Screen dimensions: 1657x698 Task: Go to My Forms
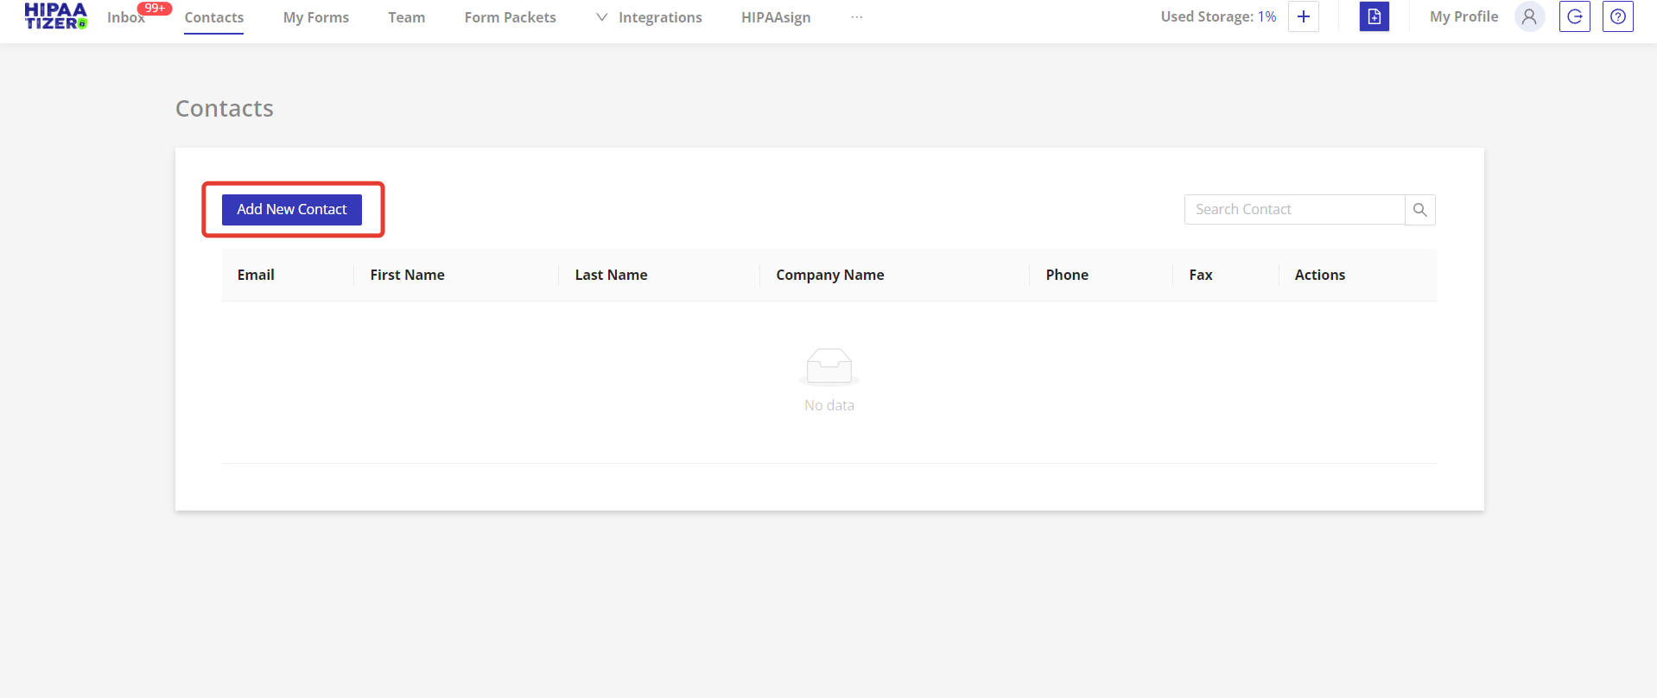(x=316, y=17)
